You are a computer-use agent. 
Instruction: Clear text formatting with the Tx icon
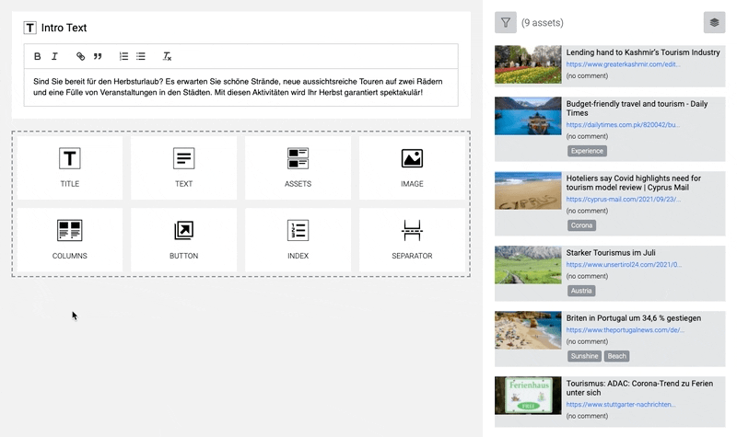pos(167,56)
